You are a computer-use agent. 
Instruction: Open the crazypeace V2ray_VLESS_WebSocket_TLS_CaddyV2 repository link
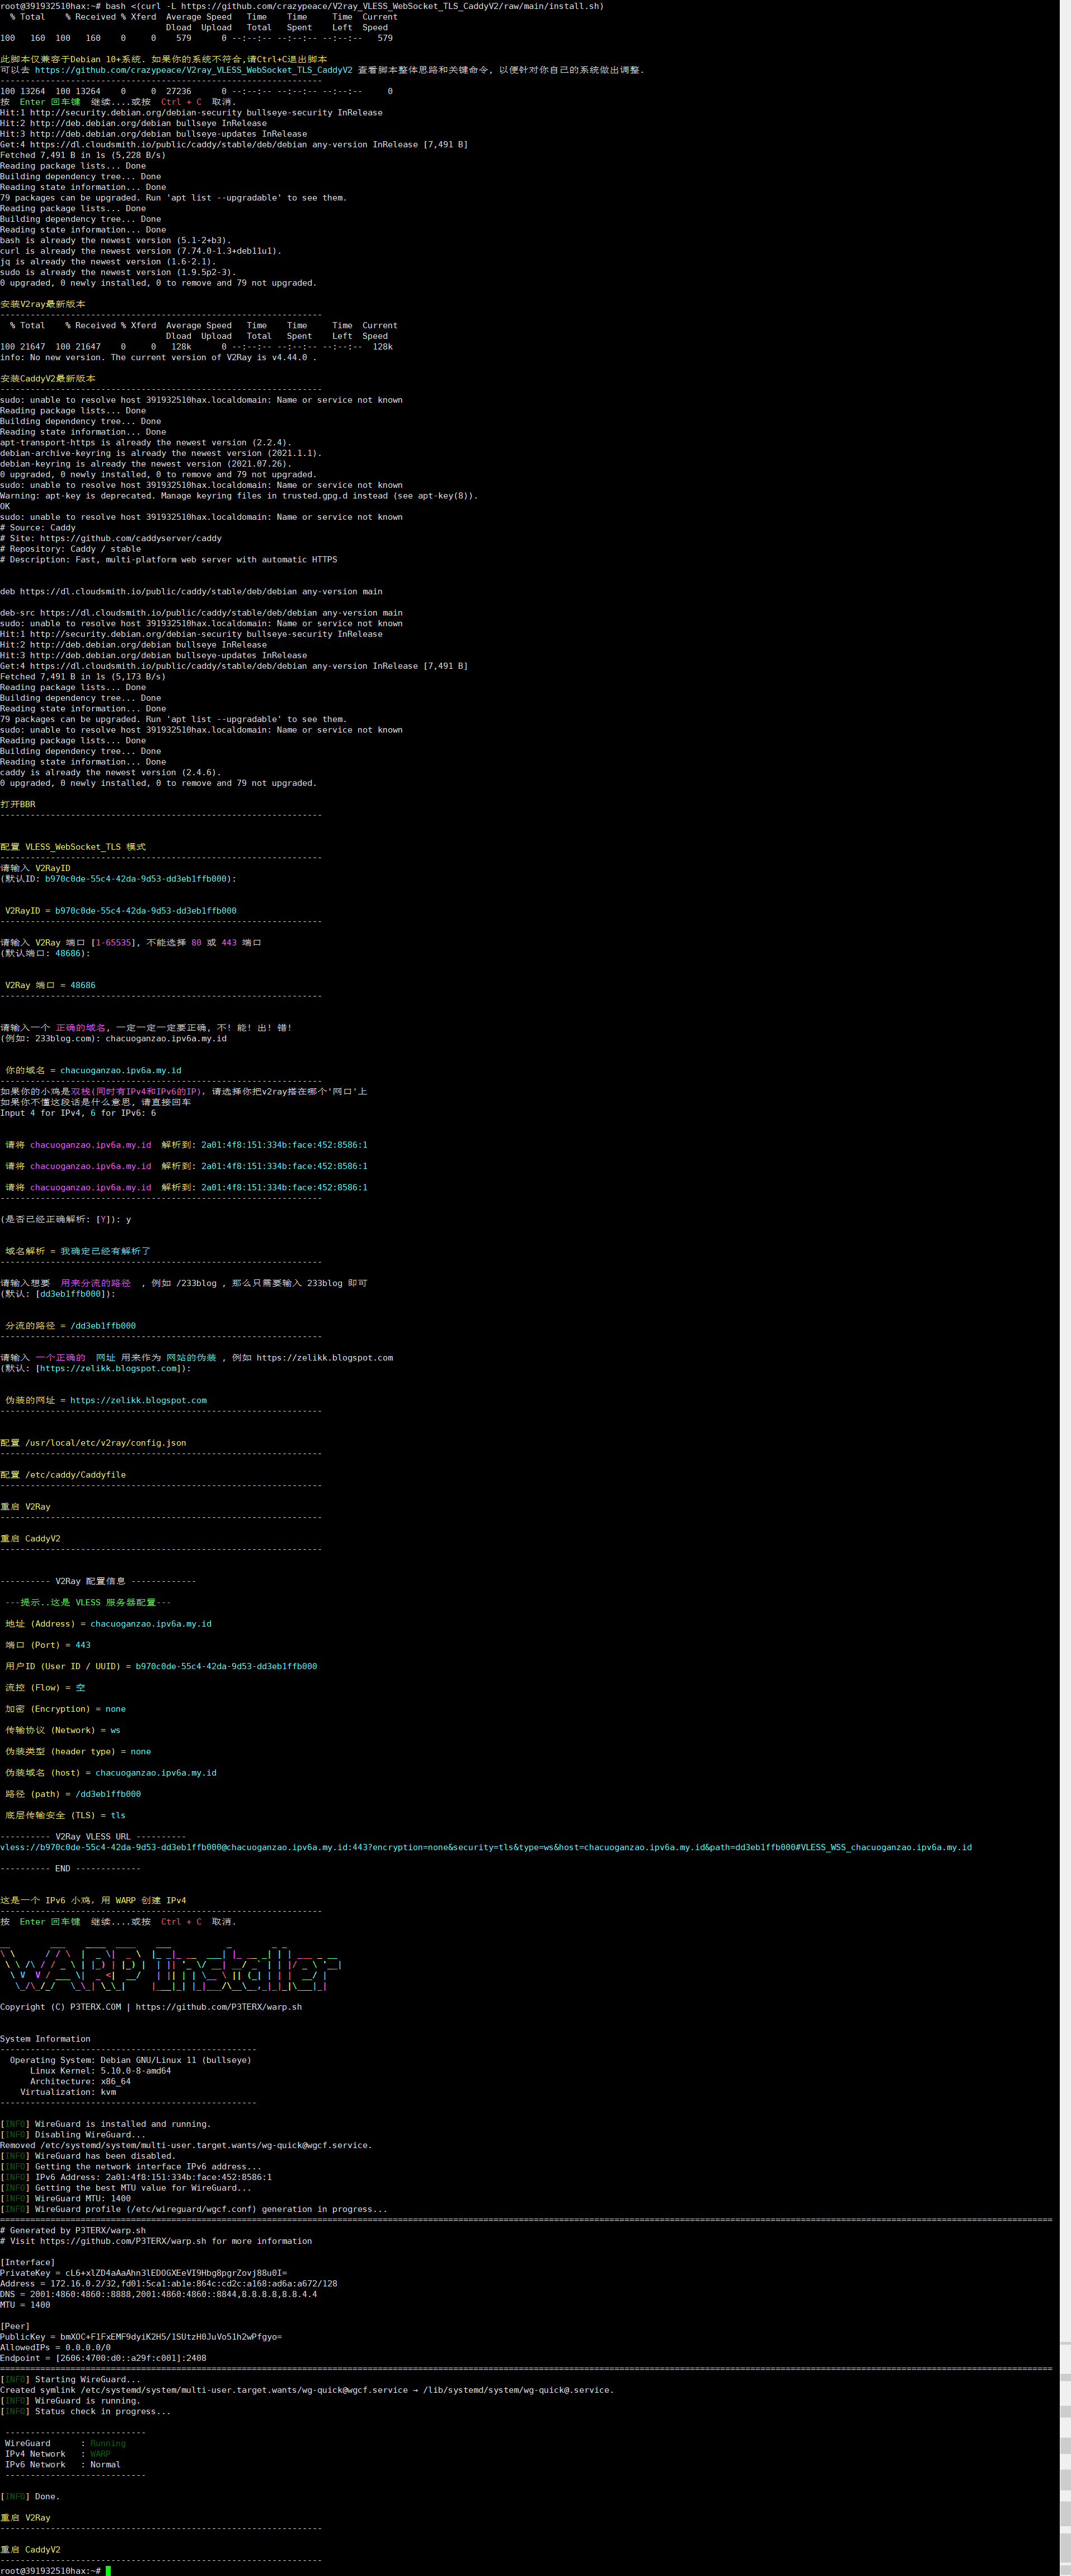[193, 70]
